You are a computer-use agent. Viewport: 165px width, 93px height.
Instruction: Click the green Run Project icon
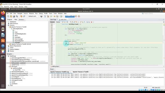tap(51, 16)
